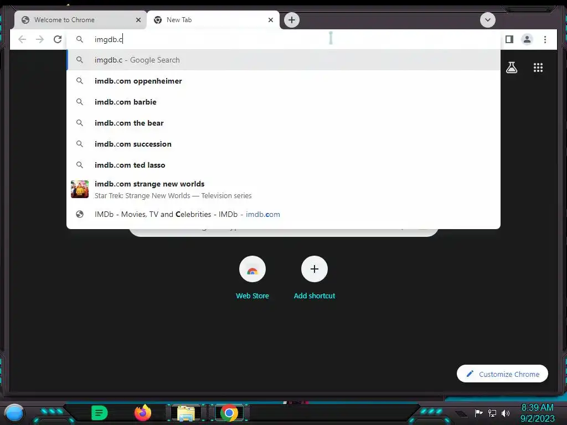The width and height of the screenshot is (567, 425).
Task: Pick the imdb.com the bear suggestion
Action: tap(283, 123)
